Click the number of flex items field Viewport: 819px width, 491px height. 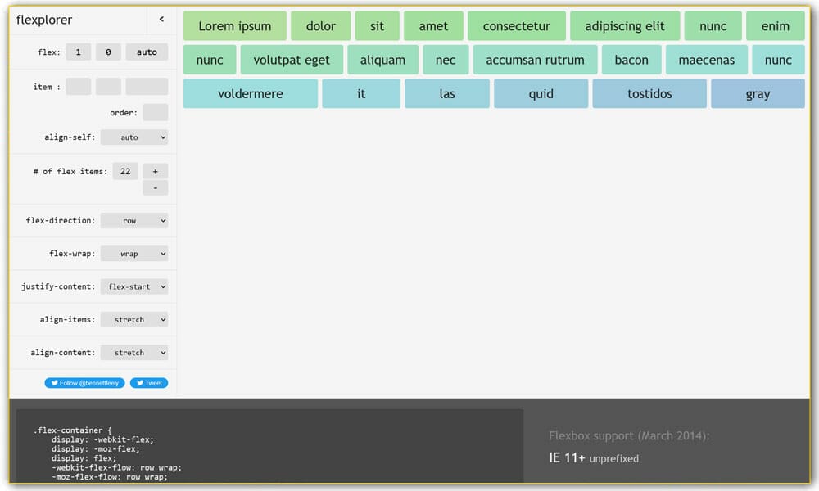pos(125,171)
